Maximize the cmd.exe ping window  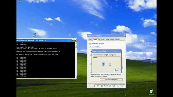click(74, 40)
